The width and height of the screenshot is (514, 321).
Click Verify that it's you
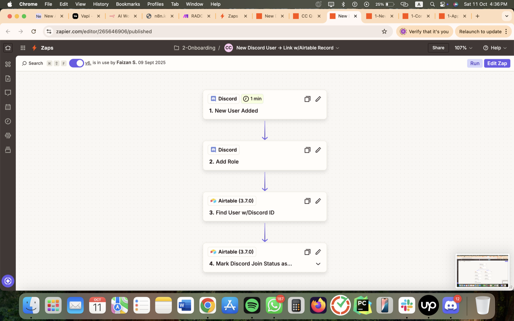425,32
